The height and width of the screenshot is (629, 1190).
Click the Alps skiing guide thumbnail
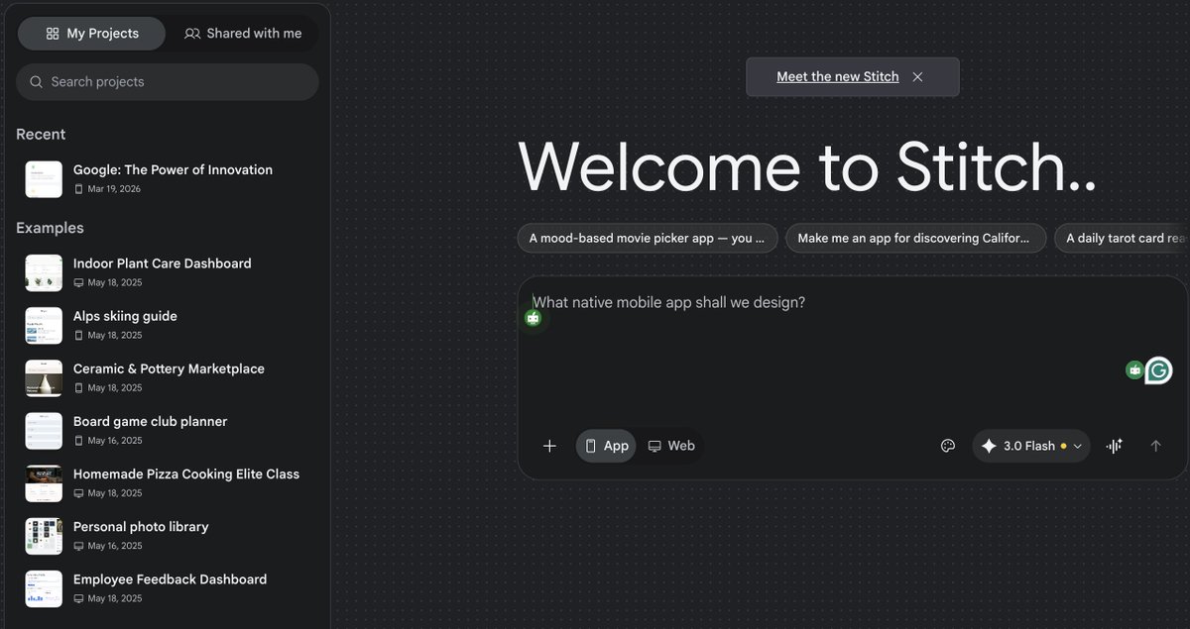[x=44, y=325]
